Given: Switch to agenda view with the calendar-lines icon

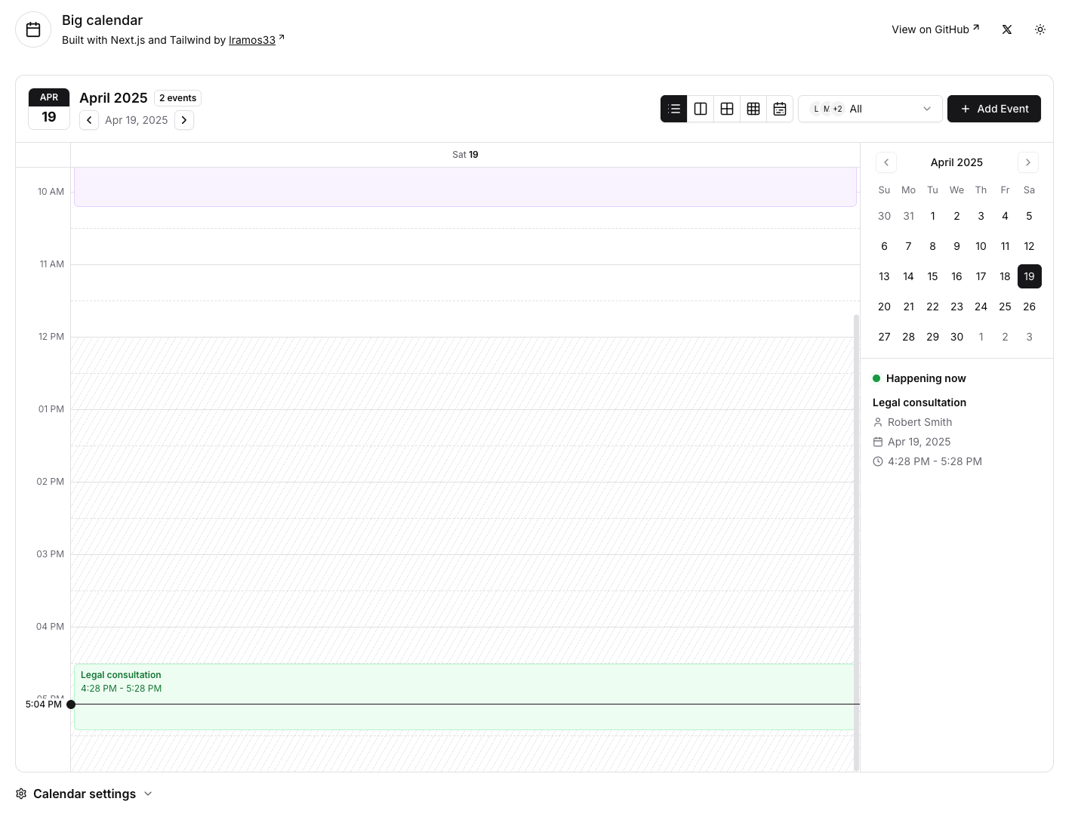Looking at the screenshot, I should click(x=780, y=109).
